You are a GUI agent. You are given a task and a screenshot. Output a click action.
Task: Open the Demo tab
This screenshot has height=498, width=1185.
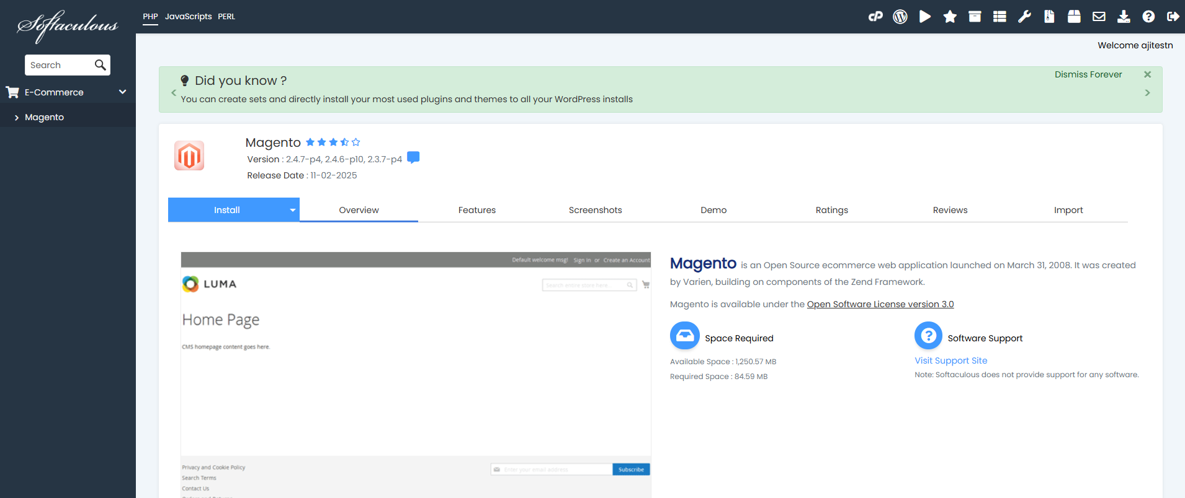pos(713,210)
